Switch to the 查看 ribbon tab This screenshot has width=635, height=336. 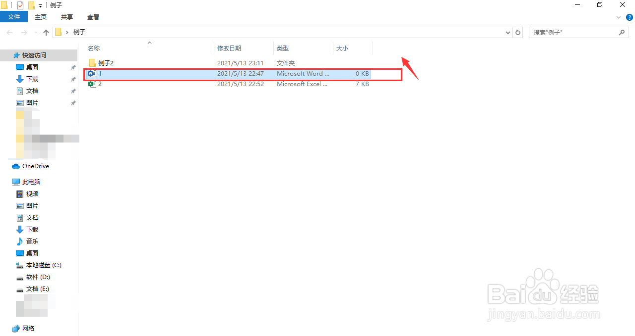pos(93,17)
